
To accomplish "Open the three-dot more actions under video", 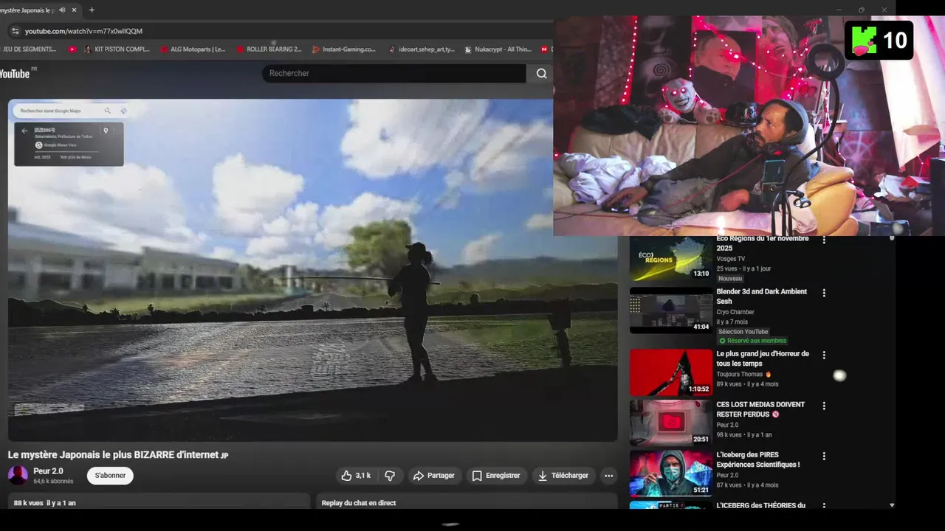I will pos(608,476).
